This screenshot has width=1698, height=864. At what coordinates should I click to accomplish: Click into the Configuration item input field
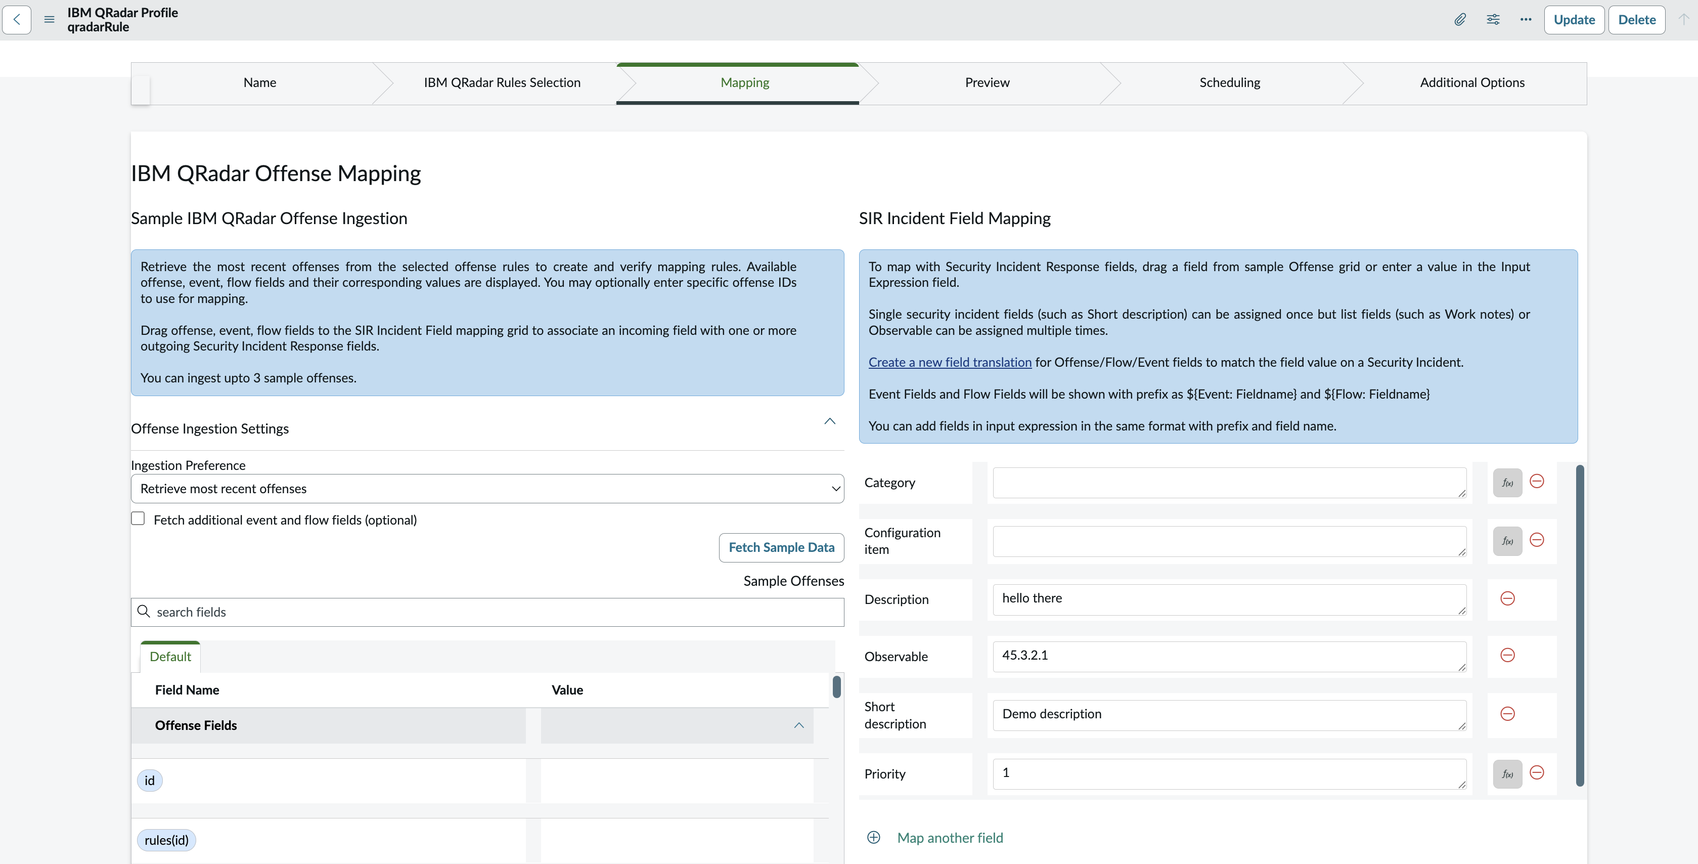pyautogui.click(x=1229, y=541)
